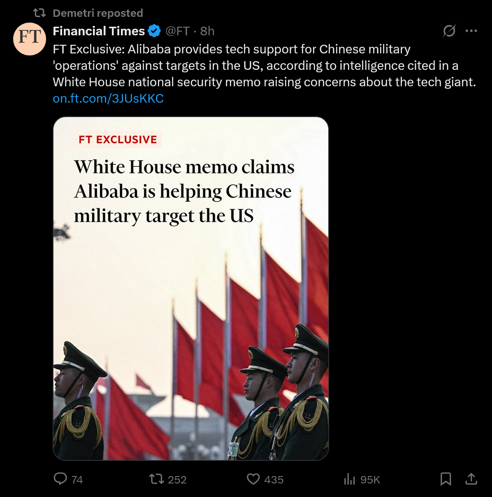The width and height of the screenshot is (492, 497).
Task: Click the blue verified badge
Action: point(154,31)
